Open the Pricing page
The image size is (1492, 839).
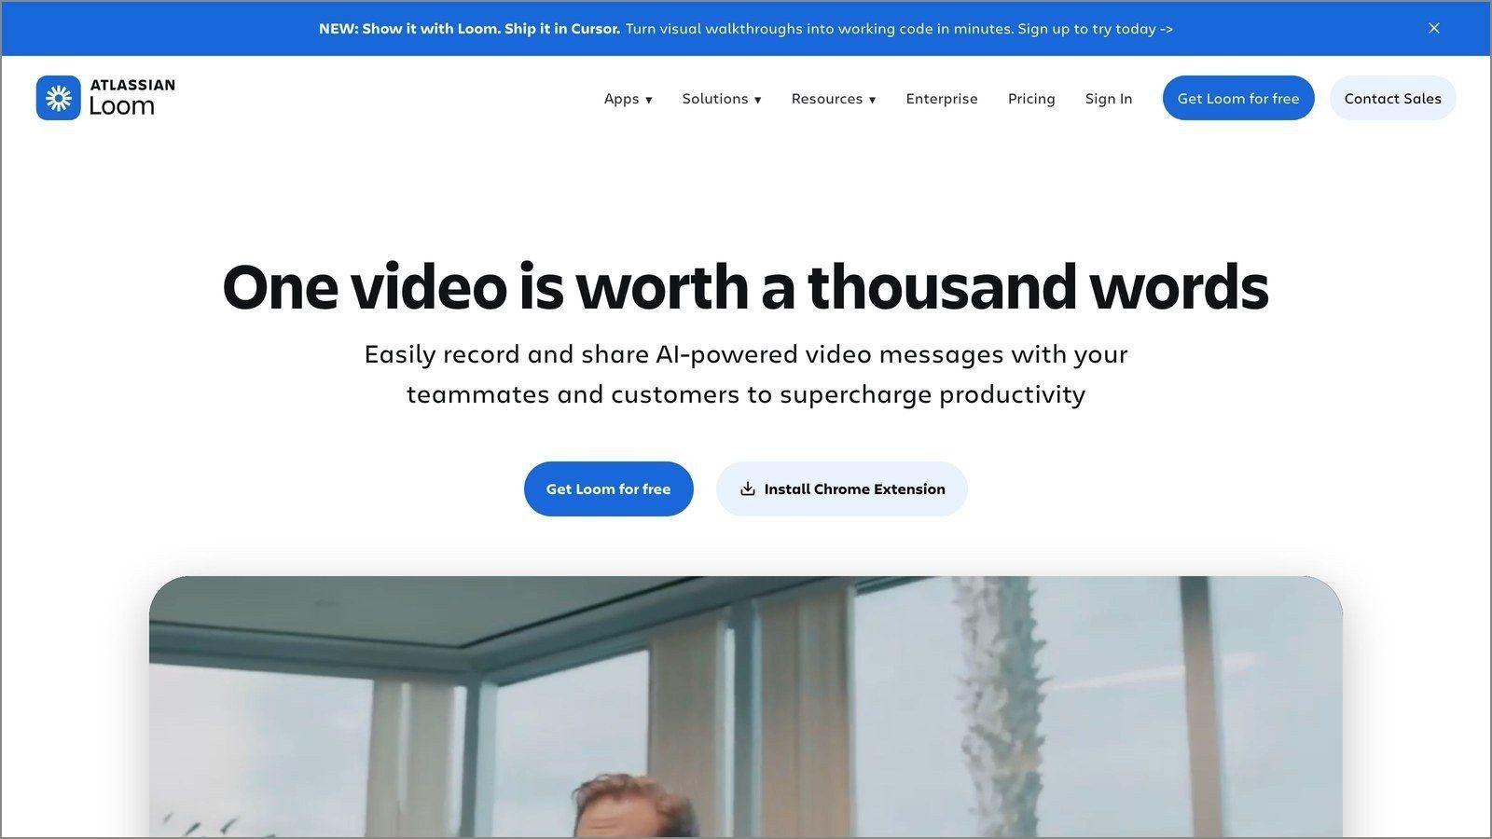coord(1031,99)
